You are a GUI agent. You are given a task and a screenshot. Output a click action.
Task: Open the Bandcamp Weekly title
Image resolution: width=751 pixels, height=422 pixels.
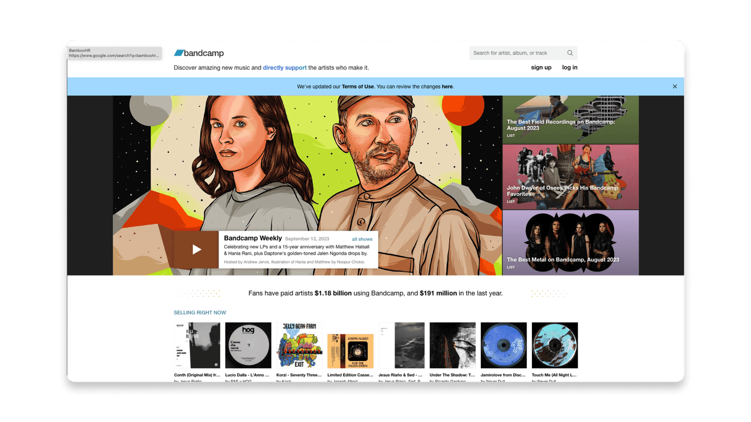pos(253,238)
